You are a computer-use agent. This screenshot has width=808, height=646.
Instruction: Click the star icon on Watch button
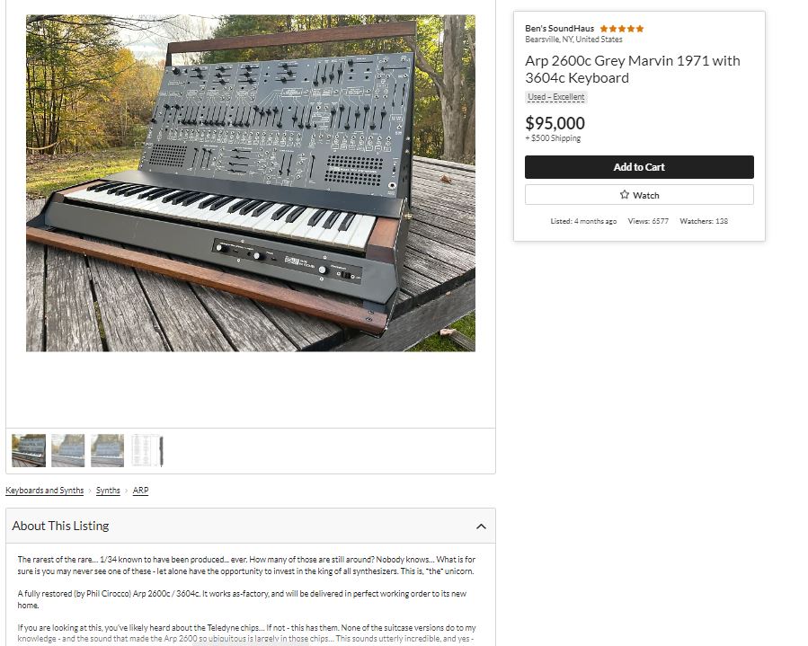pos(624,195)
